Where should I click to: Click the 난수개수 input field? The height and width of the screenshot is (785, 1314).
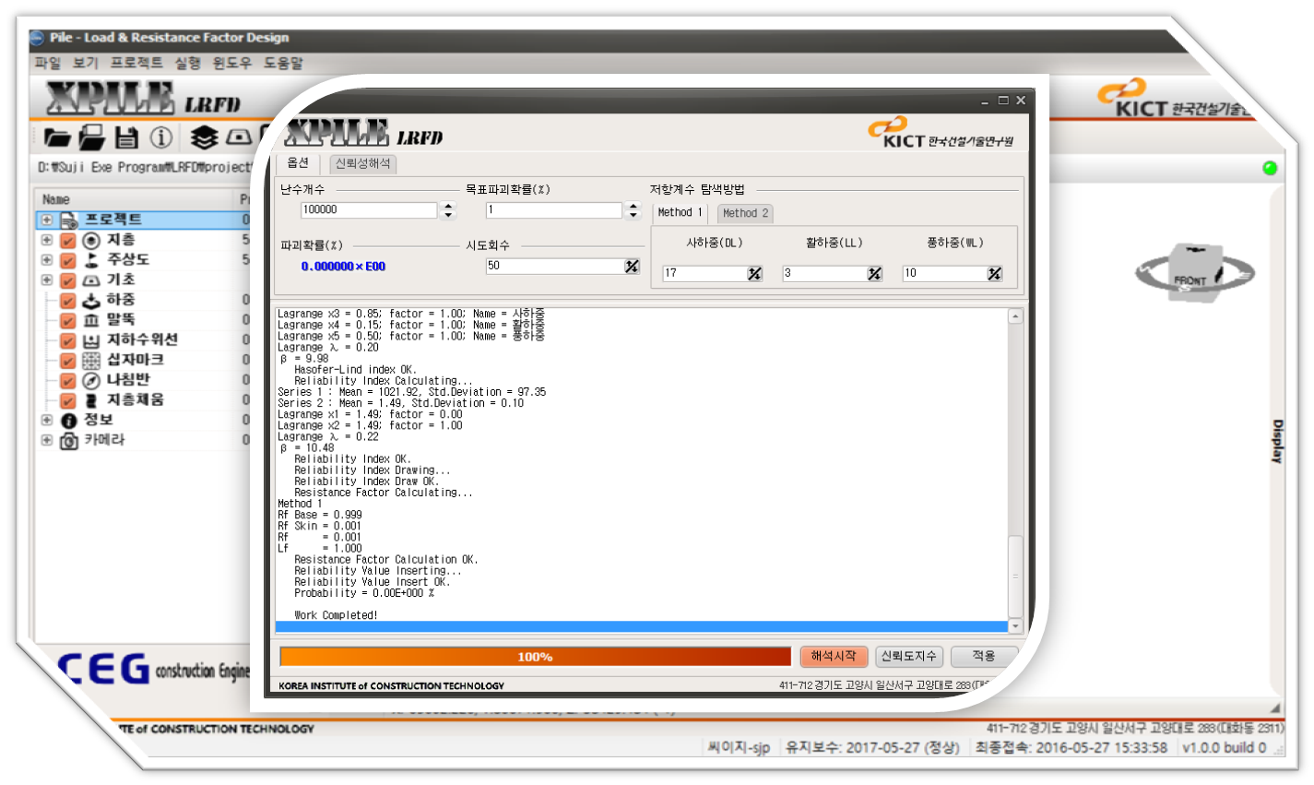tap(369, 210)
